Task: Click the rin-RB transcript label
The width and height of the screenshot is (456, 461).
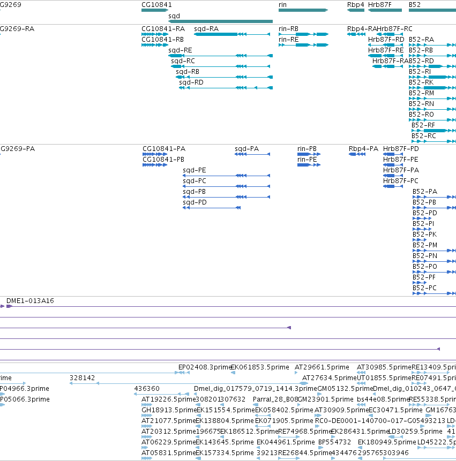Action: pyautogui.click(x=288, y=29)
